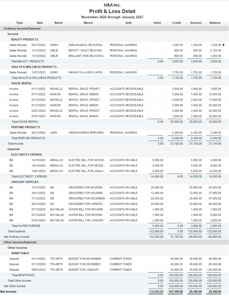The height and width of the screenshot is (296, 229).
Task: Click the Debit column header
Action: click(x=157, y=23)
